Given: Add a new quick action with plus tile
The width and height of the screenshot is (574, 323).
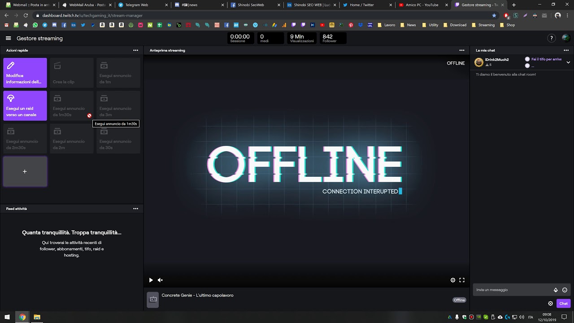Looking at the screenshot, I should (x=25, y=171).
